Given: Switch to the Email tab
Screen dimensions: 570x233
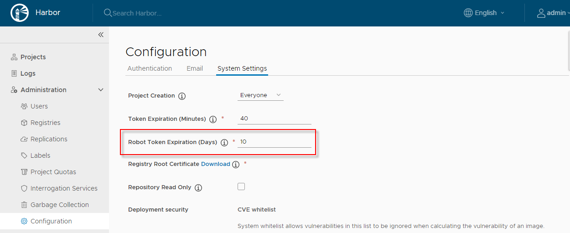Looking at the screenshot, I should [x=195, y=68].
